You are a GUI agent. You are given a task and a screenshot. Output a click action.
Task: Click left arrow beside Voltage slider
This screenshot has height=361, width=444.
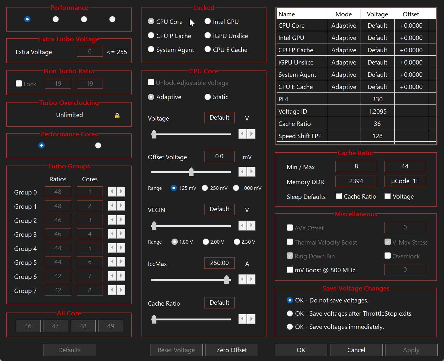point(242,134)
